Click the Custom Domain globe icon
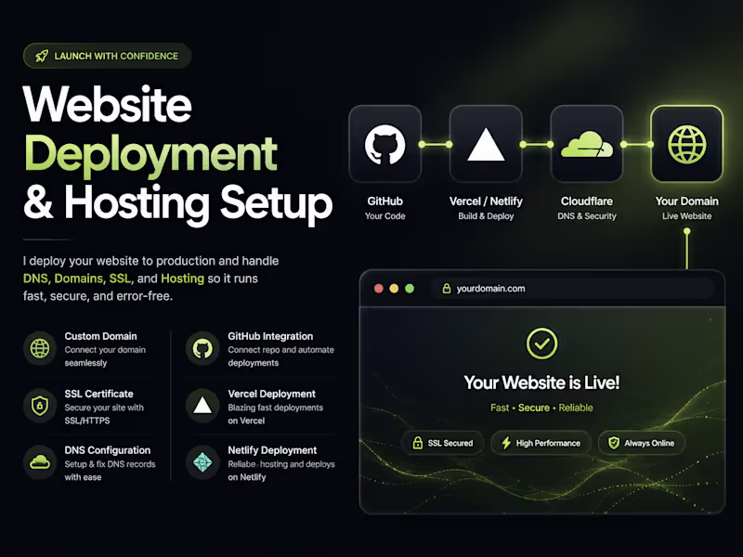This screenshot has width=743, height=557. pyautogui.click(x=40, y=348)
